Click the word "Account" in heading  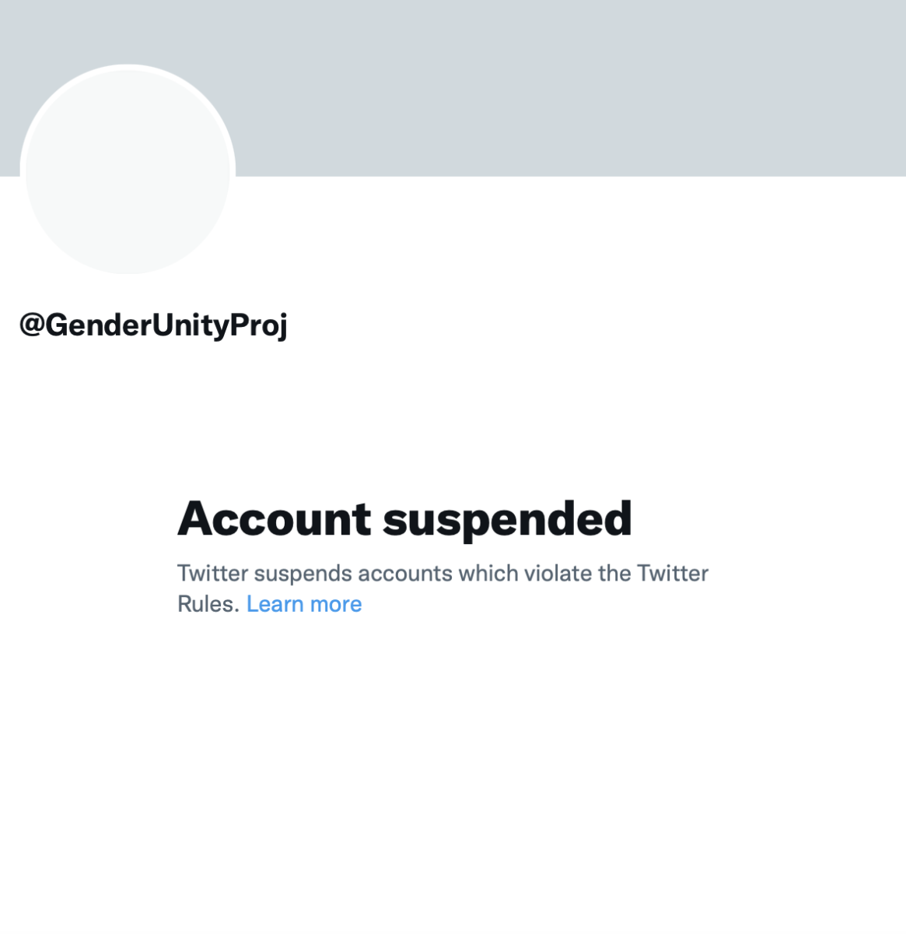[275, 518]
